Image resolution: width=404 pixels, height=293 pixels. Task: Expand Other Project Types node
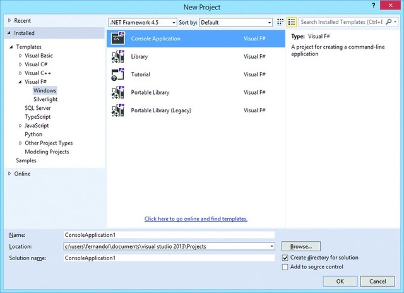pyautogui.click(x=20, y=143)
